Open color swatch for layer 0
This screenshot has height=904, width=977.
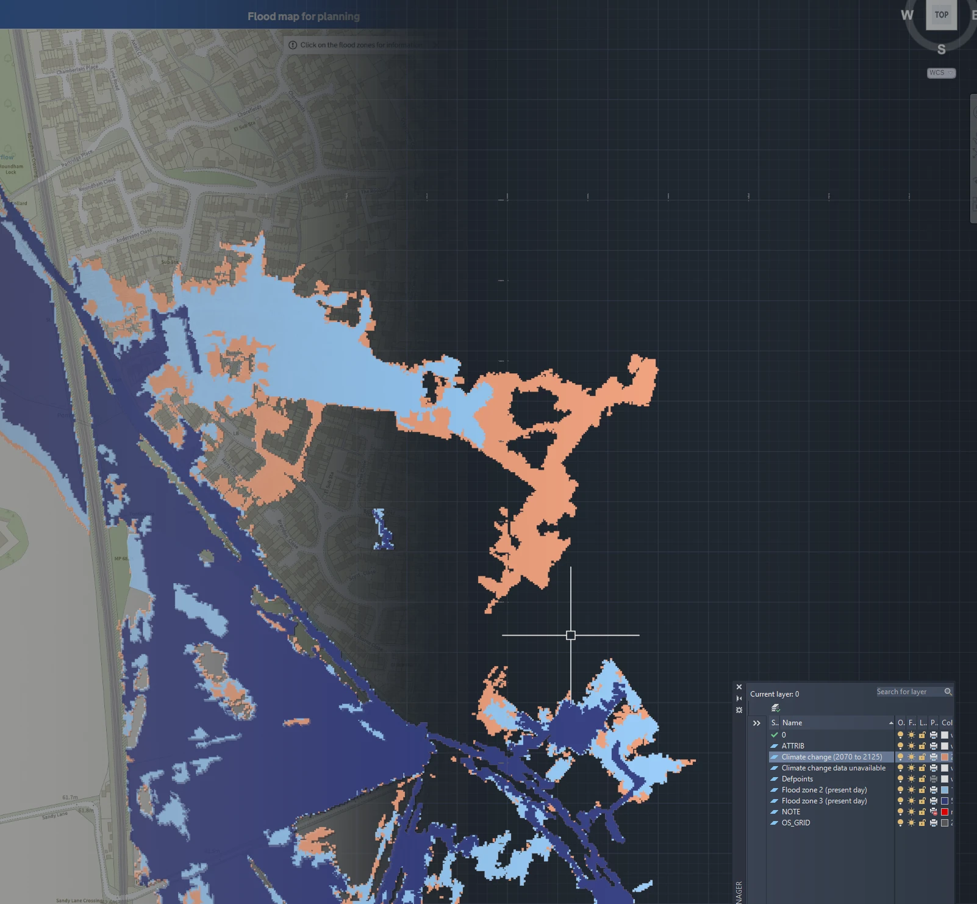coord(945,735)
